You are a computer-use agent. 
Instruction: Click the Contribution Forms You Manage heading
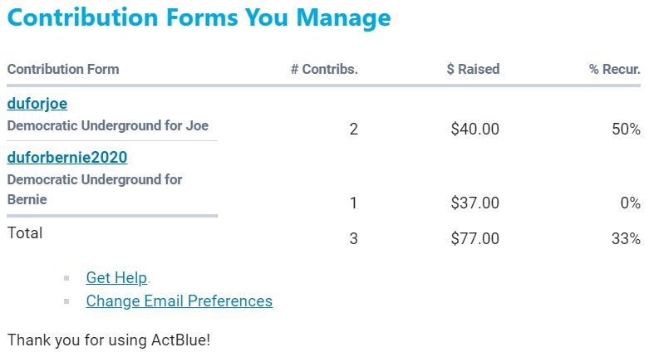[199, 17]
